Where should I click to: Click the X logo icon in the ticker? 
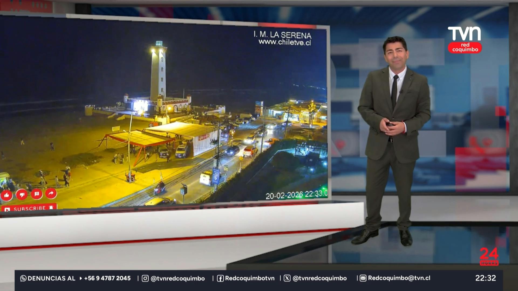pos(287,278)
